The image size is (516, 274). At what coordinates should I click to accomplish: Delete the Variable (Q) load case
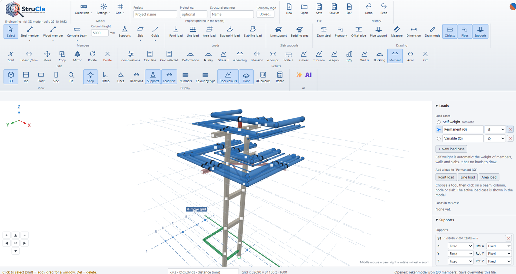tap(510, 138)
